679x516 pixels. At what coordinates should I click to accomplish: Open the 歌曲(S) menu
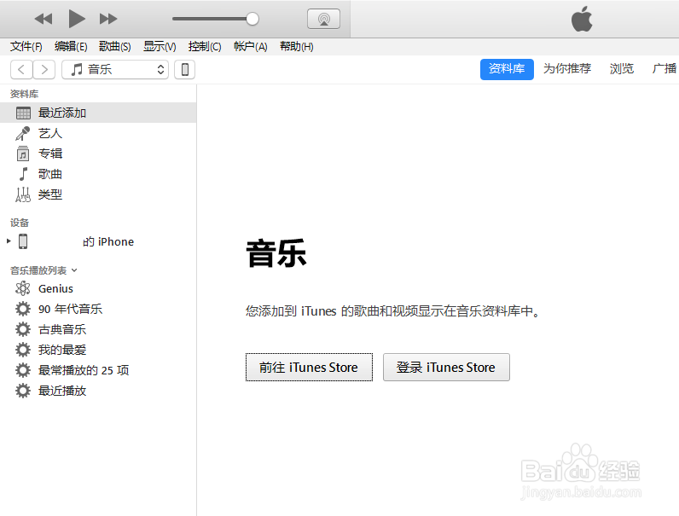115,46
